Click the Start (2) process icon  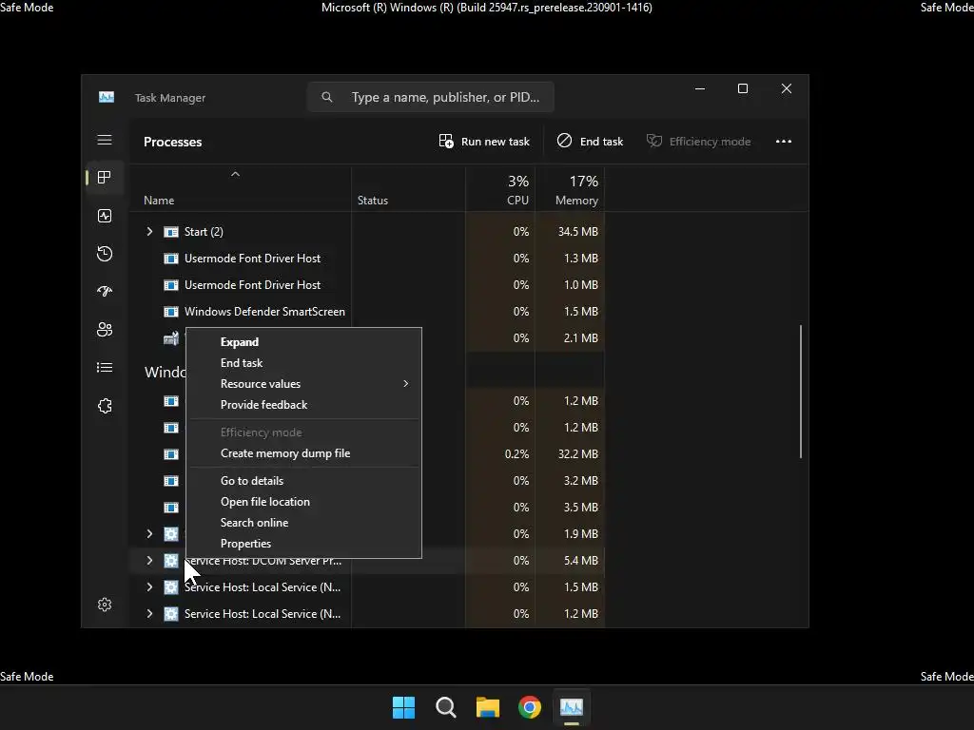coord(171,232)
